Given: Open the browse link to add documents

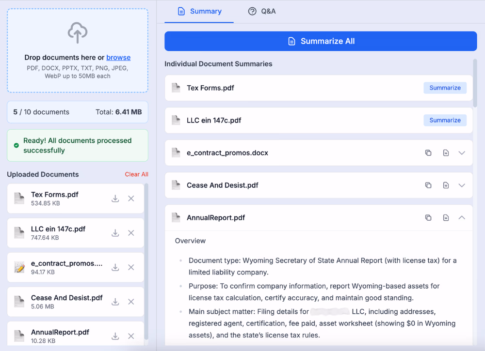Looking at the screenshot, I should click(x=118, y=57).
